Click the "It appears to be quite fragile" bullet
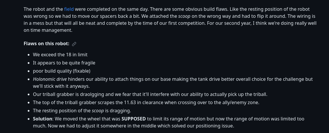 click(64, 63)
